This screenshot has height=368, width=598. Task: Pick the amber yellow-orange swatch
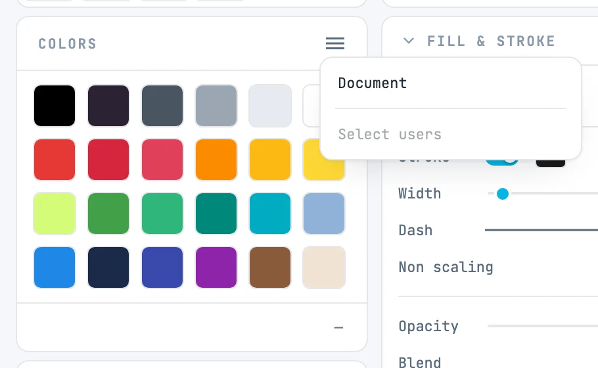[270, 160]
